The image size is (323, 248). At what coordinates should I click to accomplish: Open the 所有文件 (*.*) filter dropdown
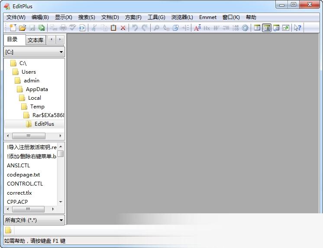coord(34,220)
